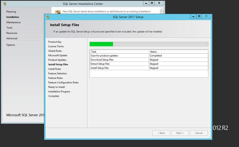Open the Maintenance section in Installation Center
239x147 pixels.
click(x=13, y=22)
